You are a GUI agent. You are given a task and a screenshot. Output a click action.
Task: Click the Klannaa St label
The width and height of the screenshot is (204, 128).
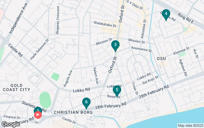[x=181, y=51]
